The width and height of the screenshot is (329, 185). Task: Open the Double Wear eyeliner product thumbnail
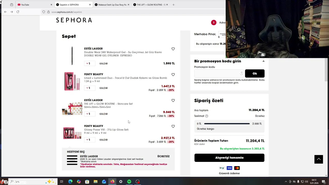pos(72,56)
